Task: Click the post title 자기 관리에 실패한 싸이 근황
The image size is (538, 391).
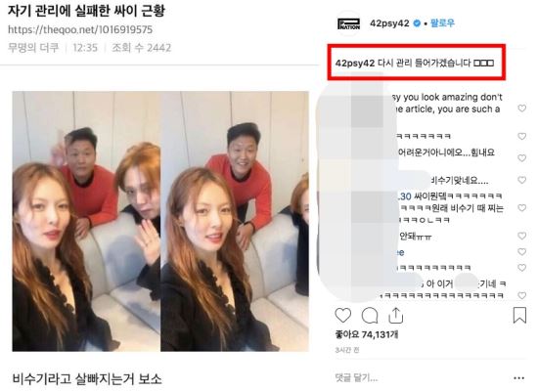Action: (86, 11)
